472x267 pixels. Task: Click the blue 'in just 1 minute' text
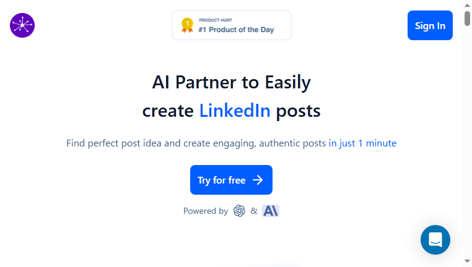(x=362, y=143)
